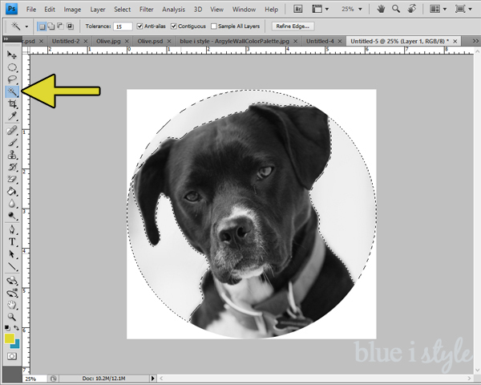Click the Tolerance value field

click(x=123, y=26)
